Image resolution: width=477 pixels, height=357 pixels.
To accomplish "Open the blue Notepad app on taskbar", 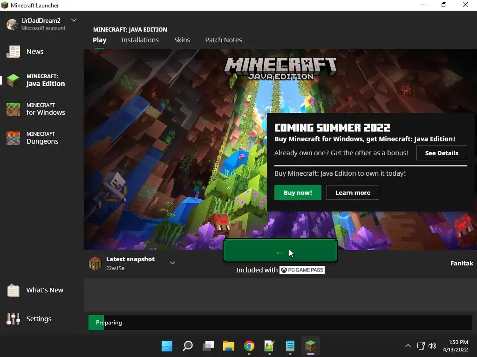I will pos(290,346).
